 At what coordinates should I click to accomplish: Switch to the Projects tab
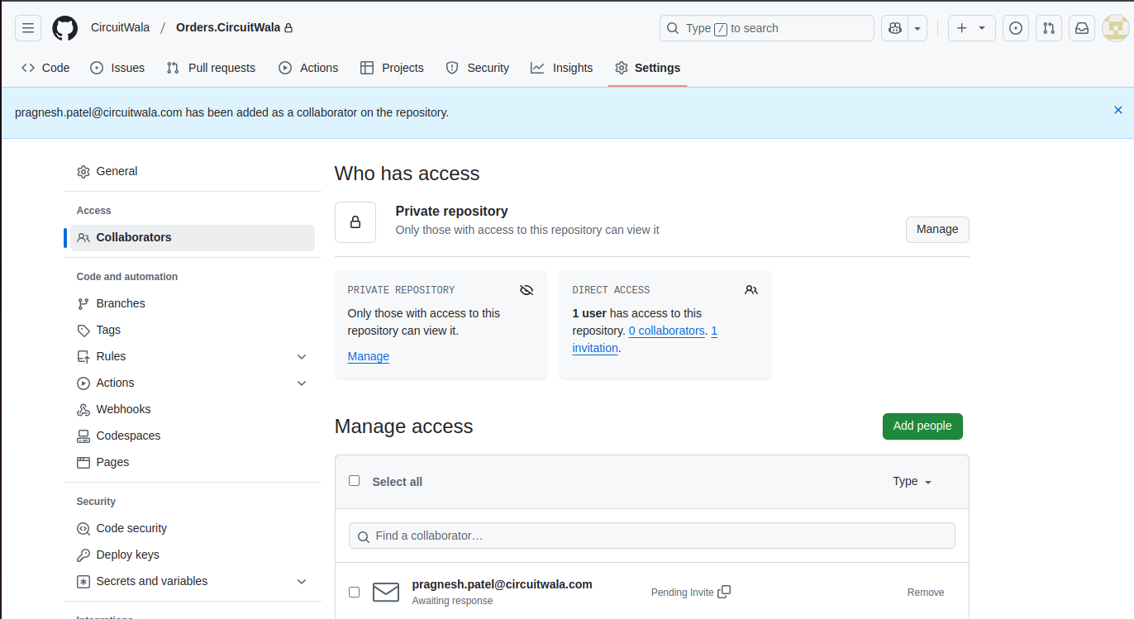(x=392, y=68)
